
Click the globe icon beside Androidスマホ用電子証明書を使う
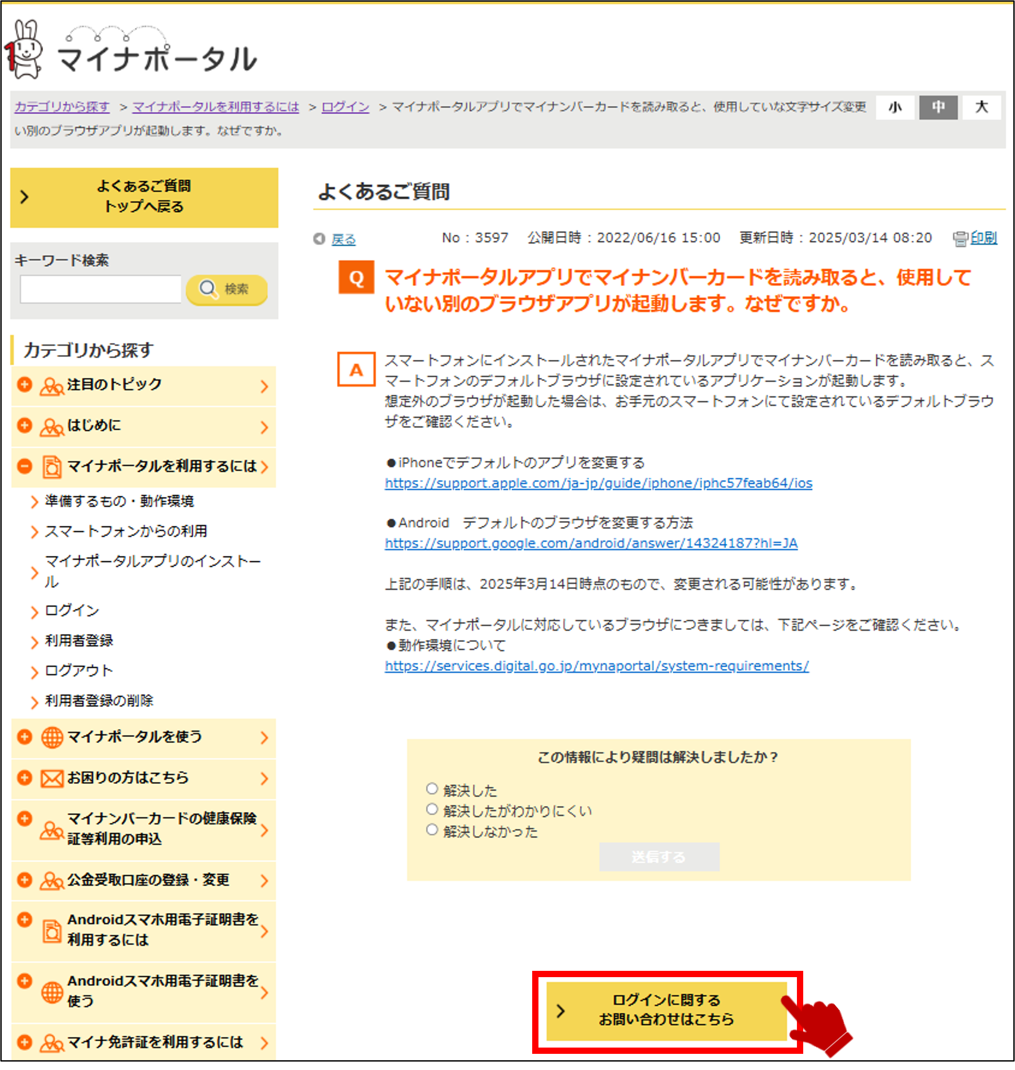[x=52, y=993]
